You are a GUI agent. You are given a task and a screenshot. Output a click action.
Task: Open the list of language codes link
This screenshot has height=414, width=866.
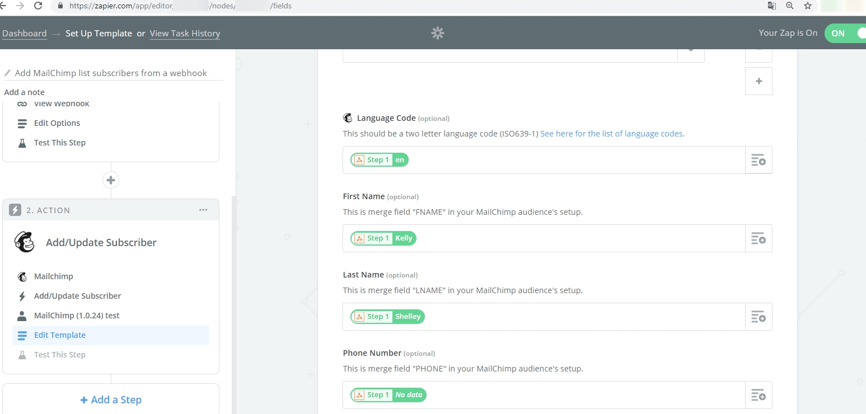tap(612, 134)
